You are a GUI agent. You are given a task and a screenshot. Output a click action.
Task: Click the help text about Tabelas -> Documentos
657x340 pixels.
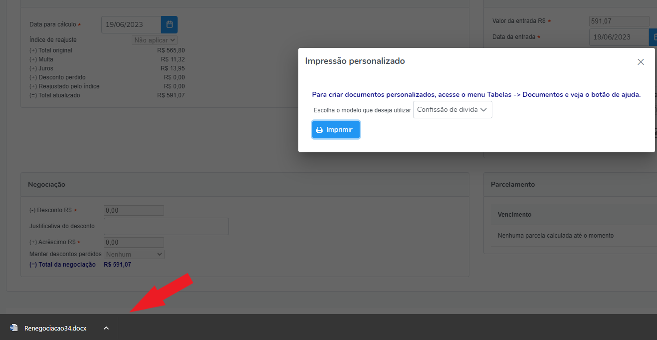click(476, 94)
